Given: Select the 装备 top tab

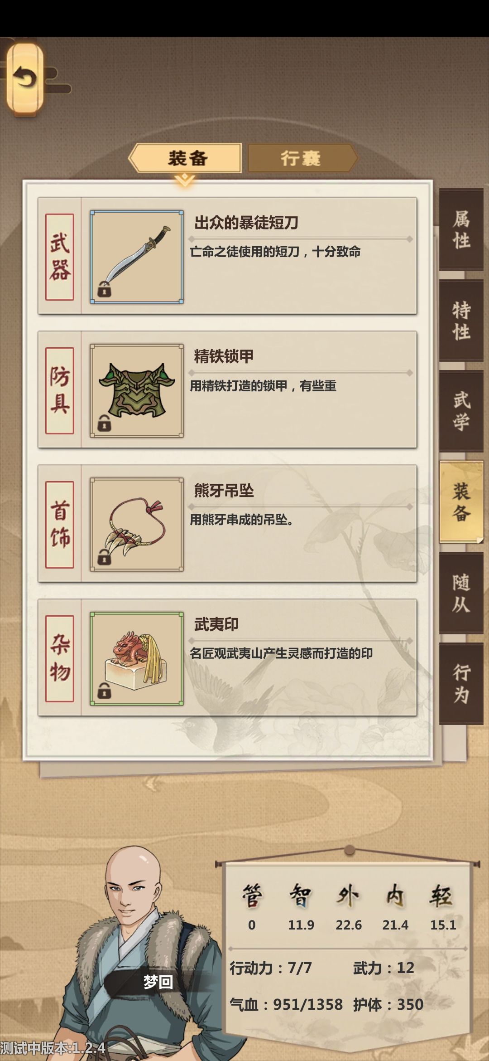Looking at the screenshot, I should [186, 158].
